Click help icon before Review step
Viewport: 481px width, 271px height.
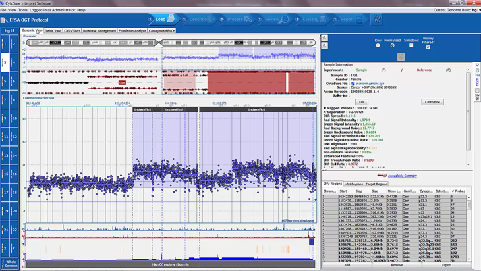point(260,19)
